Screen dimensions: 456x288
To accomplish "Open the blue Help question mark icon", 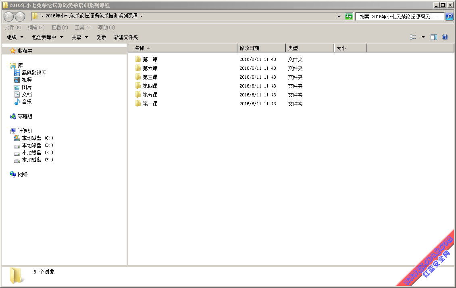I will 445,37.
